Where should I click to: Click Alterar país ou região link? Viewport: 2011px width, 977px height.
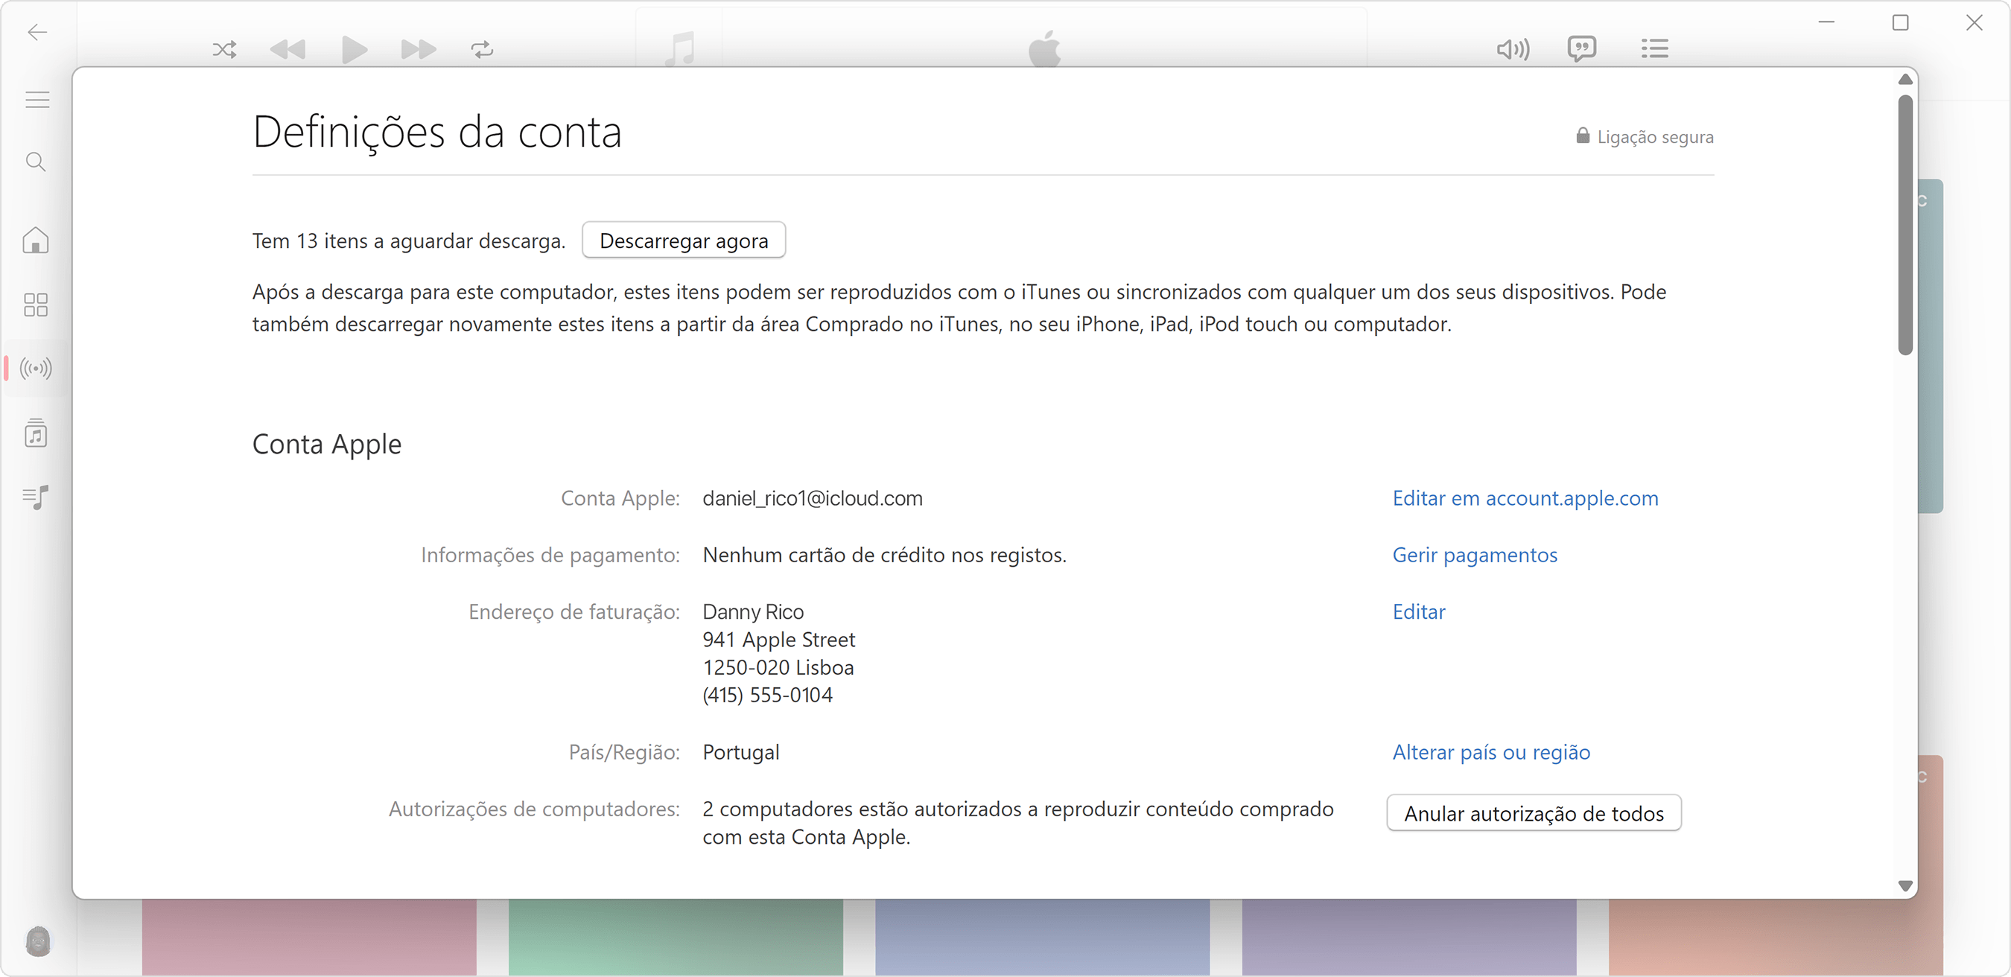[x=1491, y=752]
